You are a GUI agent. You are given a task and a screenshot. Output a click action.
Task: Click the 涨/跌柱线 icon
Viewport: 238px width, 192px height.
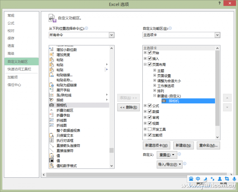(52, 95)
